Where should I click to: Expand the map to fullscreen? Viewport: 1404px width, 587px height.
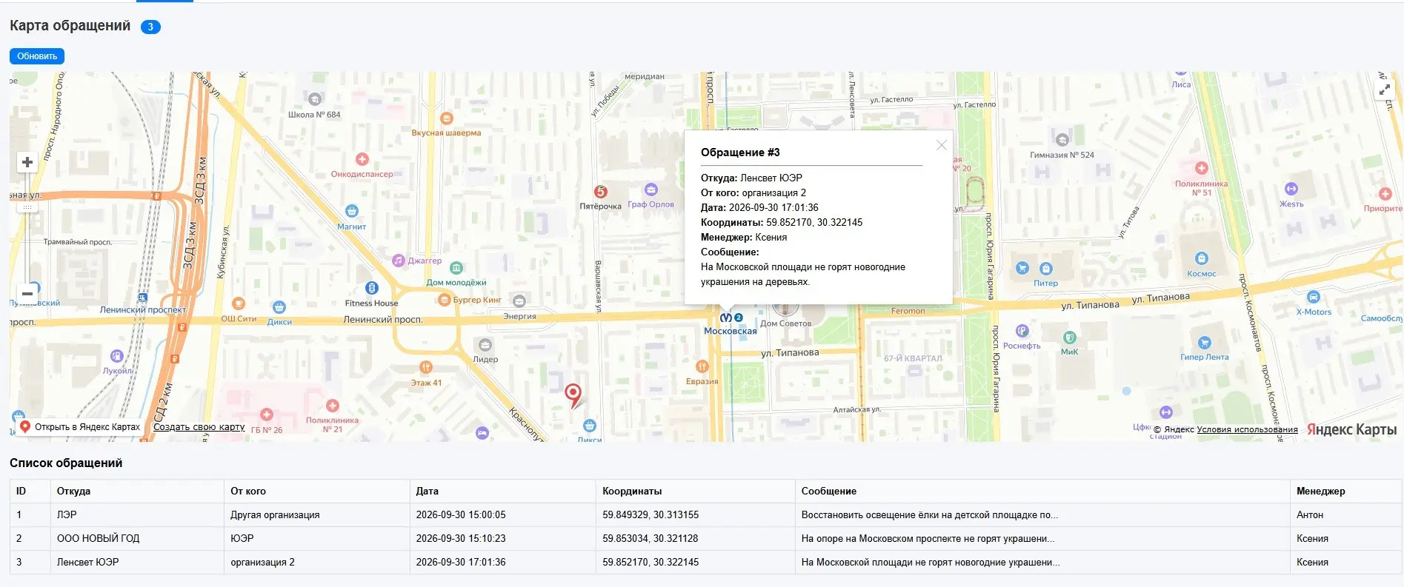click(x=1384, y=90)
